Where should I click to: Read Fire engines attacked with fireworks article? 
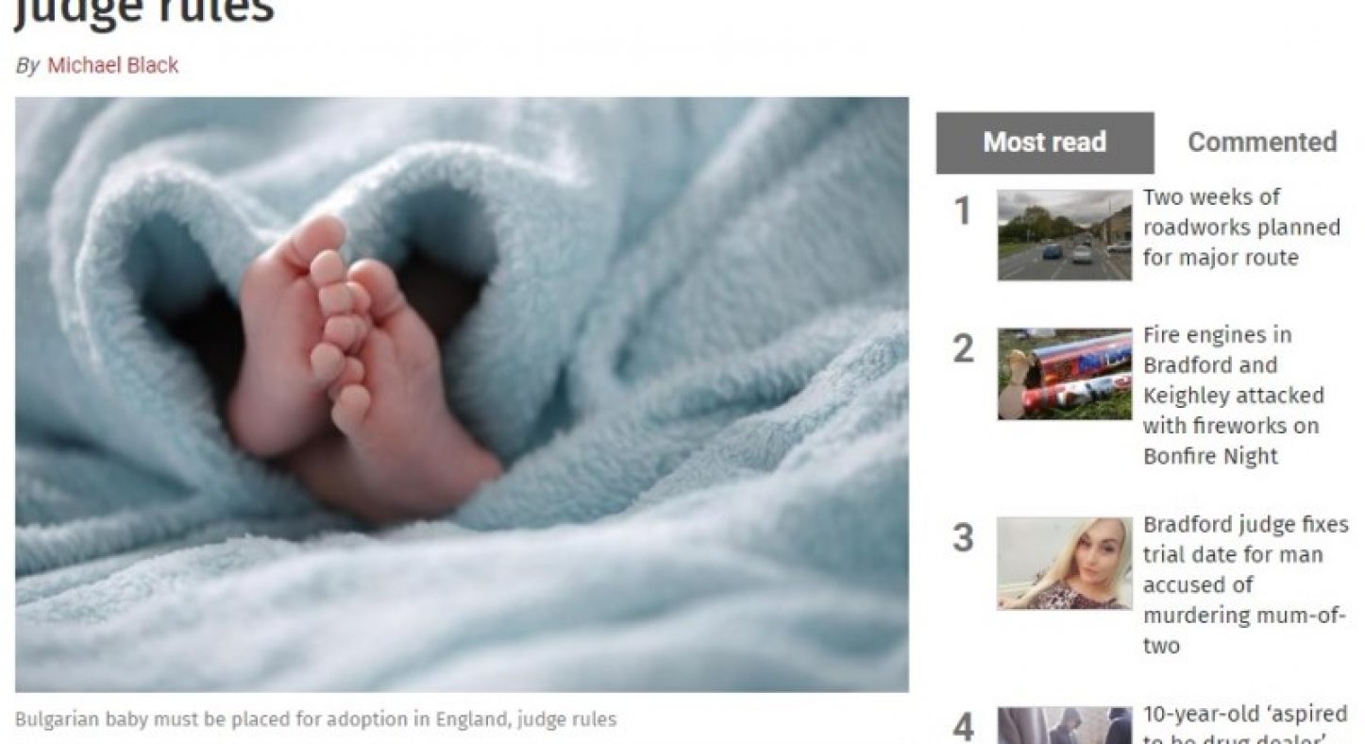click(1233, 396)
